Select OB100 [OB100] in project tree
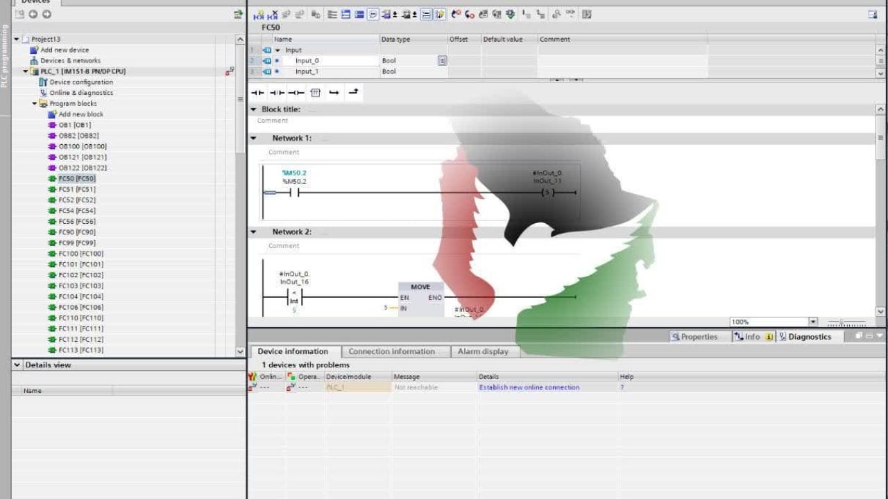888x499 pixels. [x=83, y=146]
